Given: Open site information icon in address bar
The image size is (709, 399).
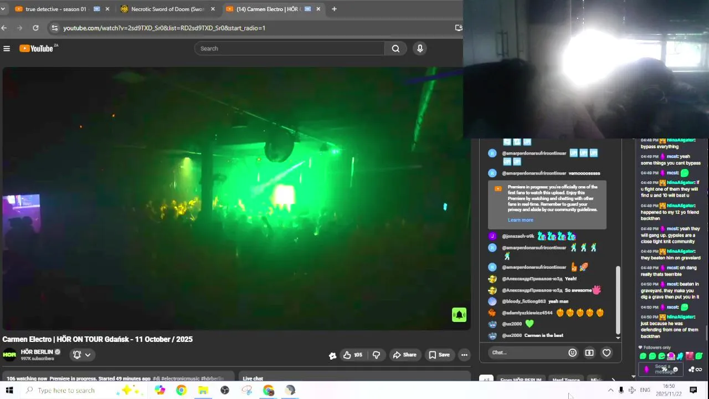Looking at the screenshot, I should [54, 28].
